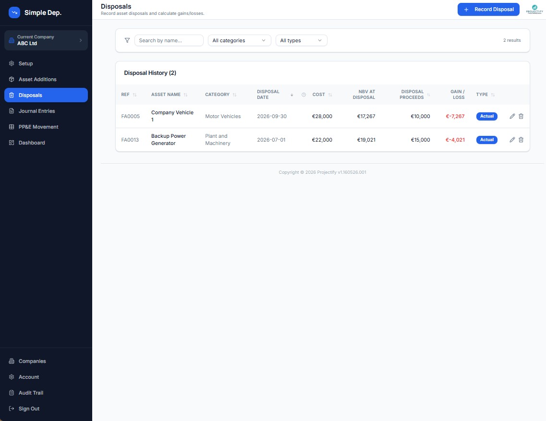Open the All categories dropdown
The image size is (546, 421).
pyautogui.click(x=239, y=40)
